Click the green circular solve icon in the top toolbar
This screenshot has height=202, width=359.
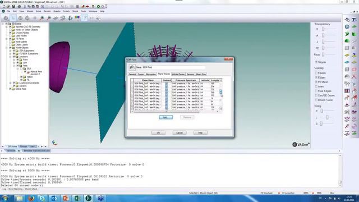(x=98, y=6)
